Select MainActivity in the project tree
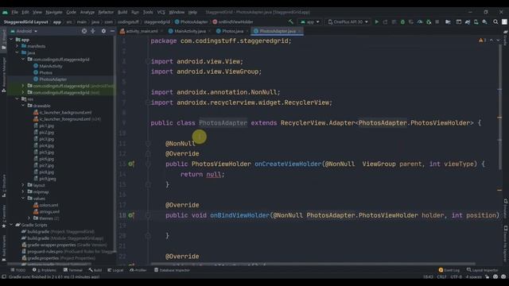 coord(51,66)
